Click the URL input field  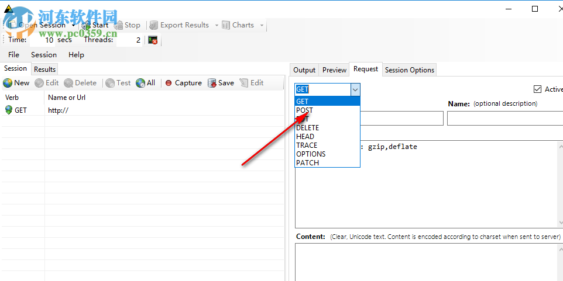click(x=401, y=118)
